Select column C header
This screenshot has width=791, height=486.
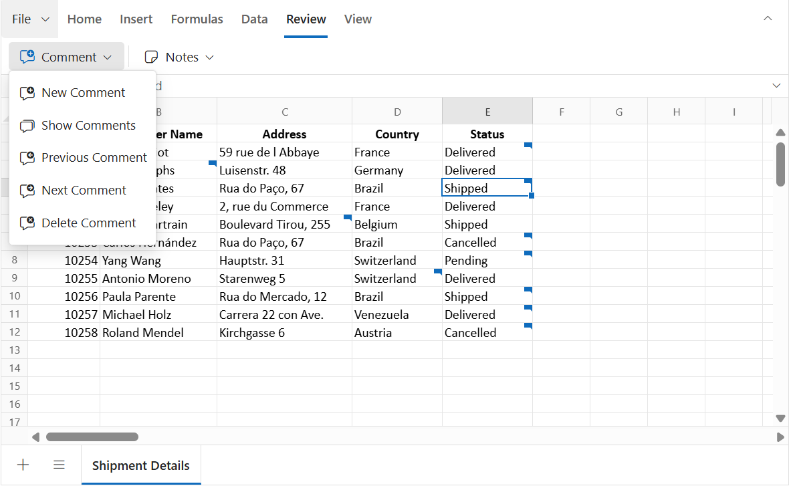(x=285, y=112)
